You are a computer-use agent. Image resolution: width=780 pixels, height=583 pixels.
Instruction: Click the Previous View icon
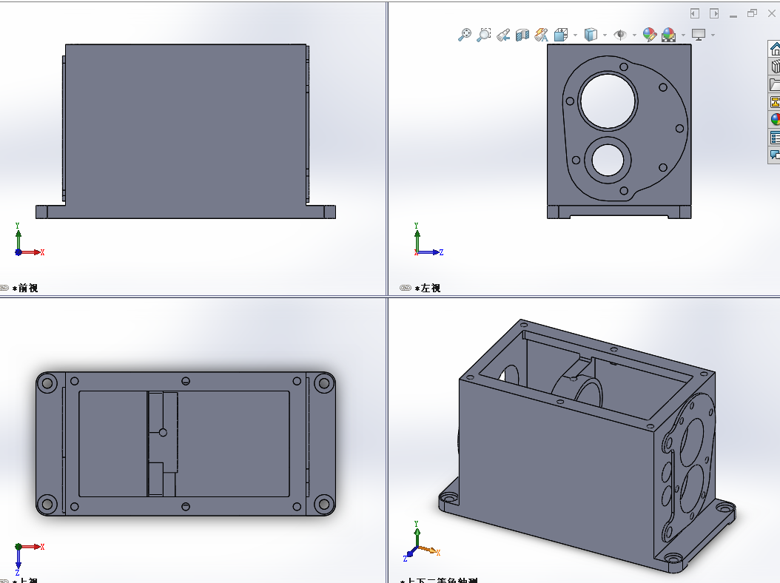click(x=503, y=35)
